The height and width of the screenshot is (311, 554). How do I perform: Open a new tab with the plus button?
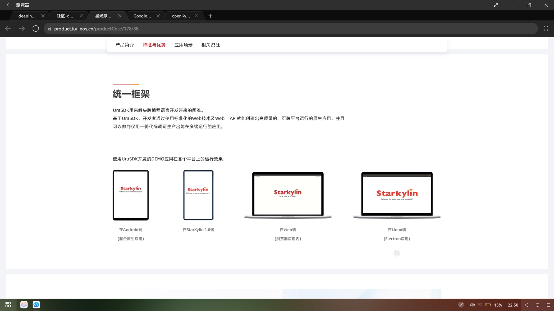[210, 16]
